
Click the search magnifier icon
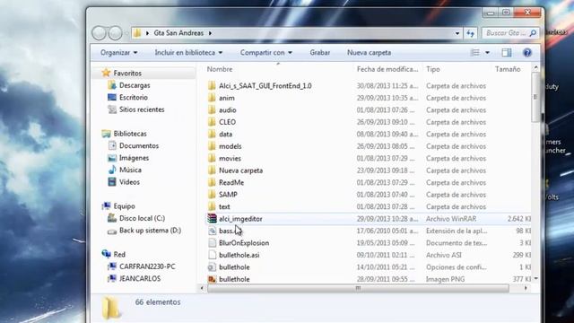[533, 33]
